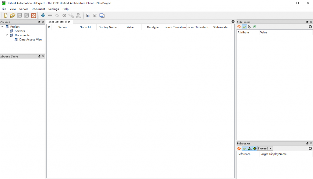The height and width of the screenshot is (179, 313).
Task: Click the Server Timestamp column header
Action: pyautogui.click(x=198, y=27)
